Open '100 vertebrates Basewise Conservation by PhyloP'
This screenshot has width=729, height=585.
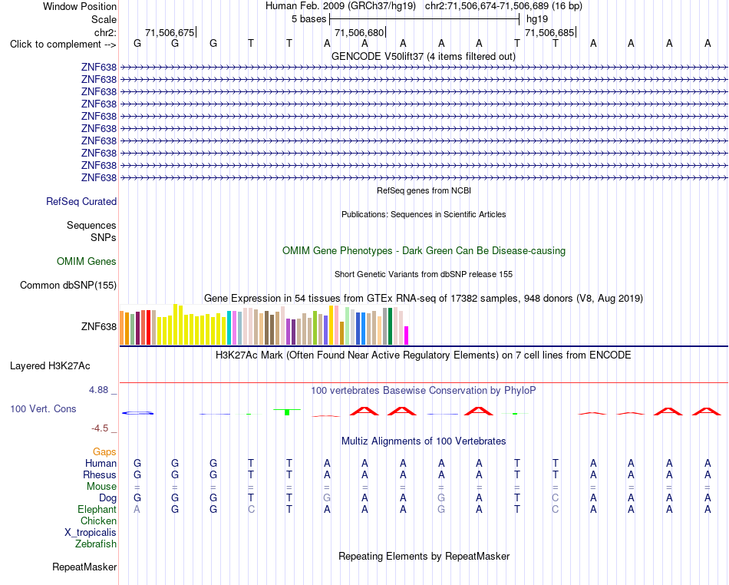[424, 391]
